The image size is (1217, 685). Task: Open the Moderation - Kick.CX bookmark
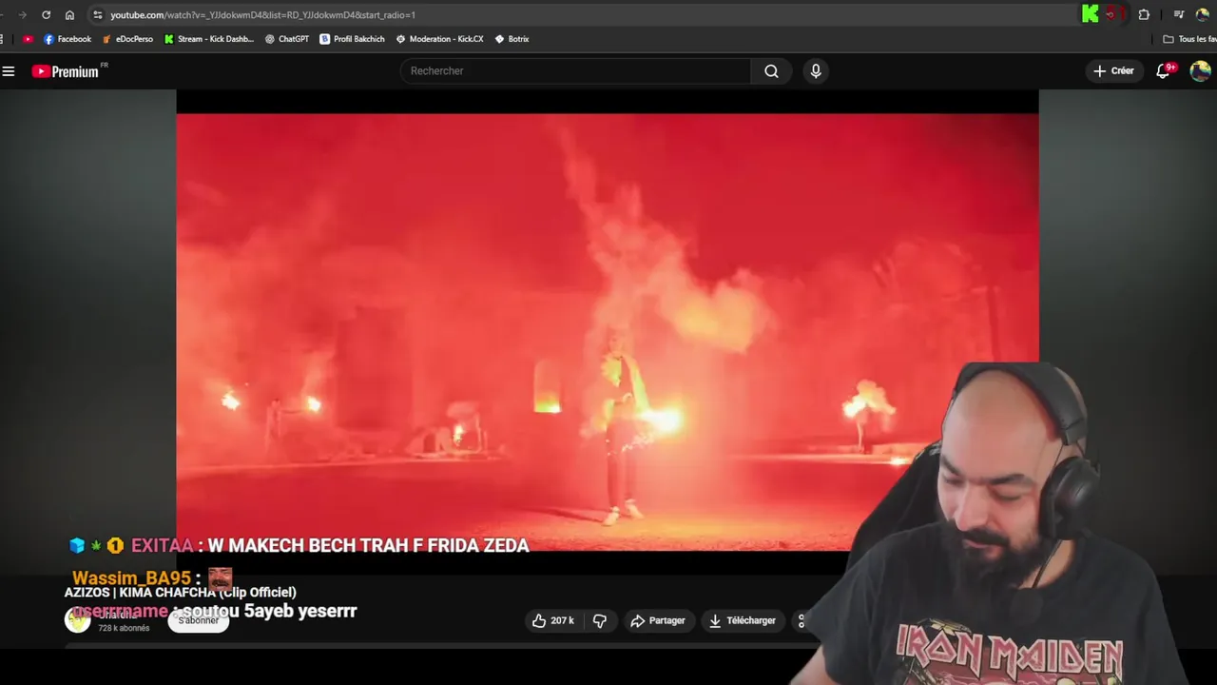(x=439, y=39)
